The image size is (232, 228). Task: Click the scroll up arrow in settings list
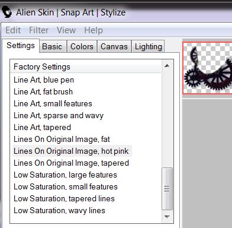pos(167,66)
